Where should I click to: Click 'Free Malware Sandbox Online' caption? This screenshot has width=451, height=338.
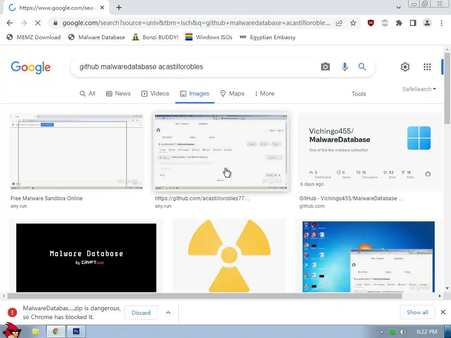[x=47, y=198]
